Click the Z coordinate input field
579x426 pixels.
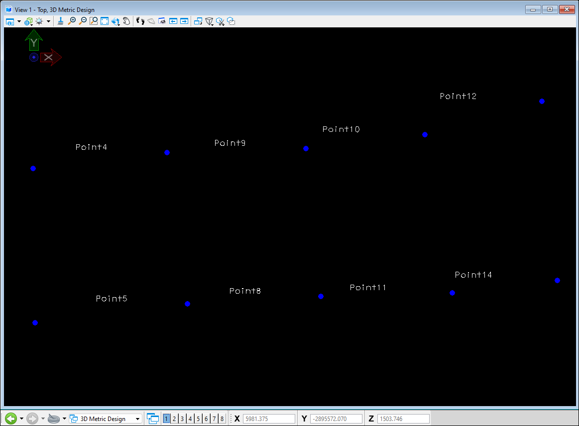point(403,419)
